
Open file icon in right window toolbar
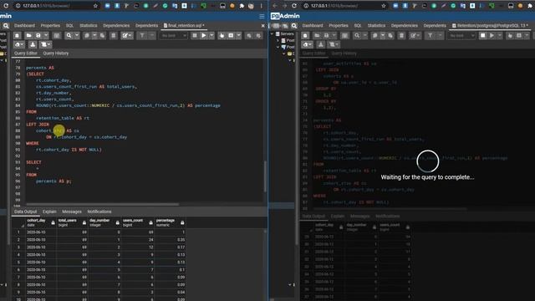(317, 35)
